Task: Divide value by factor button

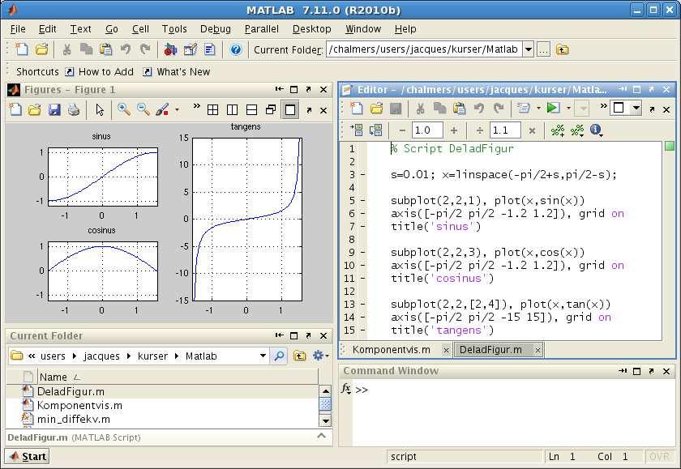Action: point(479,130)
